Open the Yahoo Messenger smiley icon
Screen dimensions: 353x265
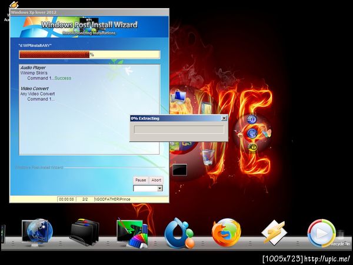240,135
